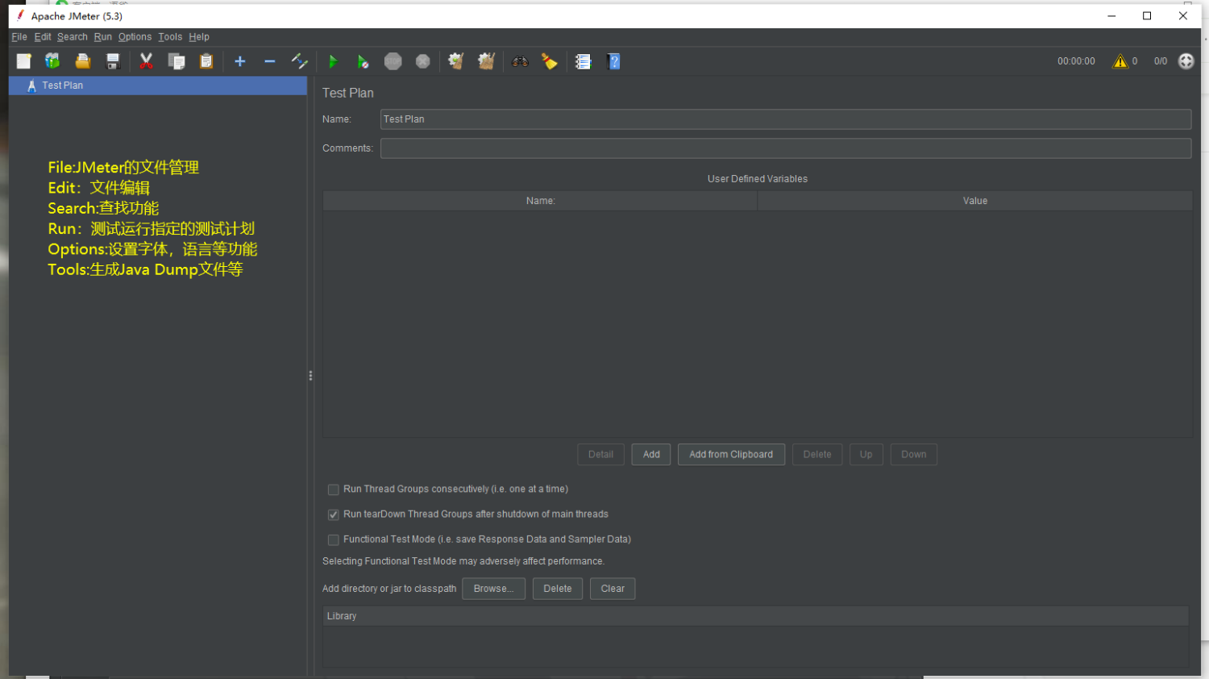The height and width of the screenshot is (679, 1209).
Task: Enable Run Thread Groups consecutively checkbox
Action: click(333, 489)
